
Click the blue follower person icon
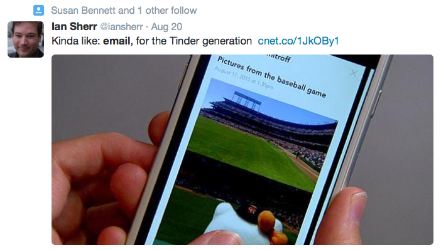tap(38, 11)
